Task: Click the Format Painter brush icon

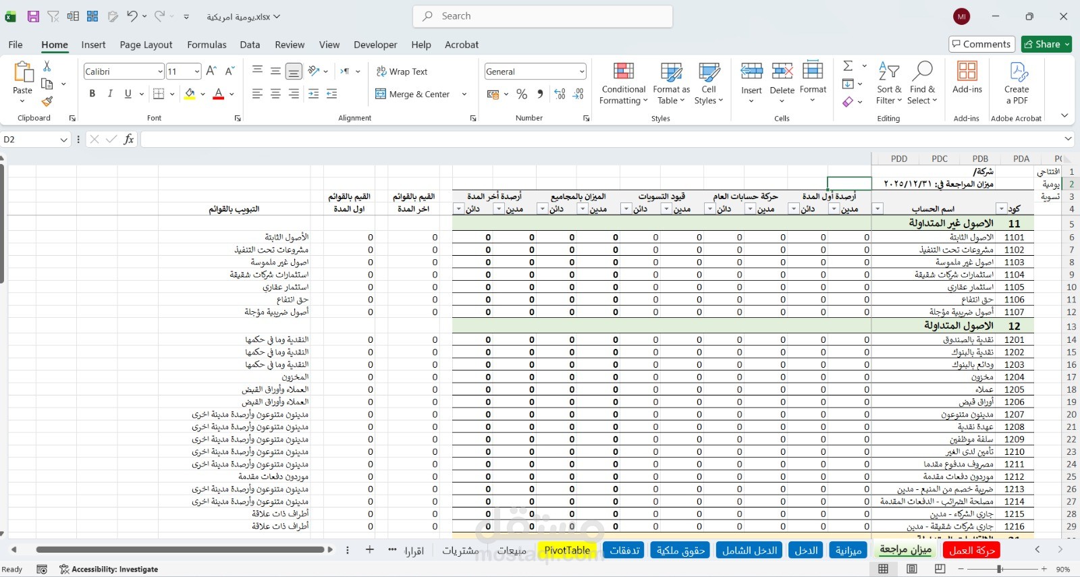Action: tap(47, 101)
